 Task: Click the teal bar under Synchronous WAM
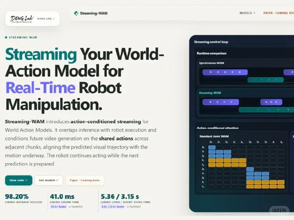pyautogui.click(x=266, y=80)
